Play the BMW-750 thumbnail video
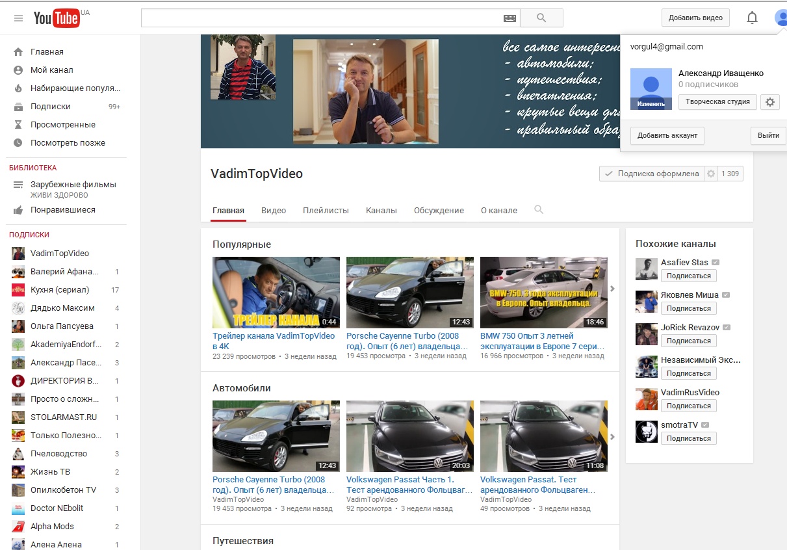 coord(544,293)
